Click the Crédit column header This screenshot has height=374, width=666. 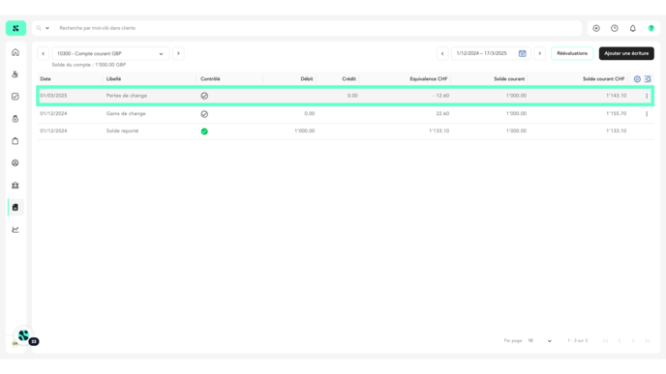(x=348, y=79)
